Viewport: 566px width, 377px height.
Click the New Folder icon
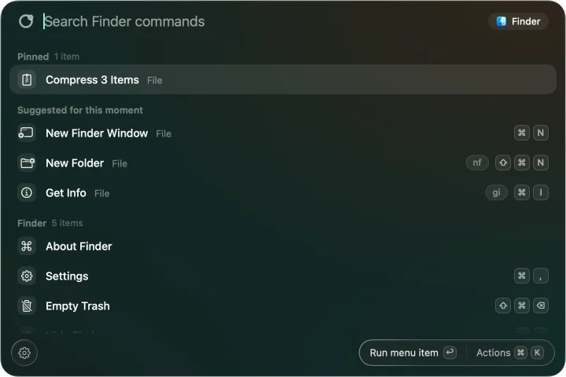click(27, 163)
